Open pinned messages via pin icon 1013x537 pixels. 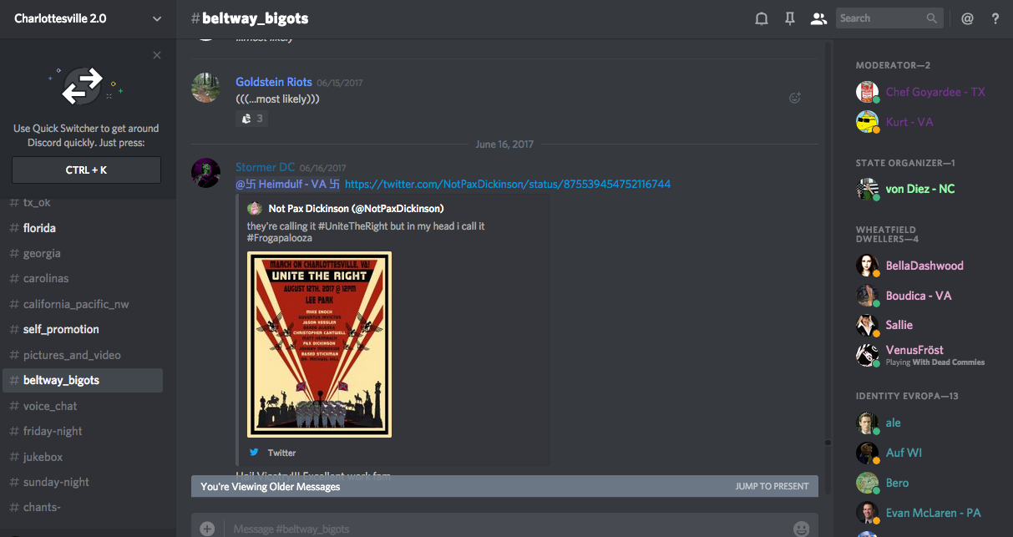(789, 18)
